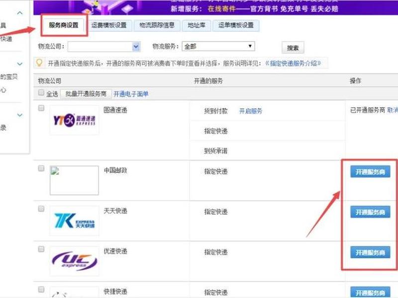Select the 地址库 tab

[x=196, y=25]
